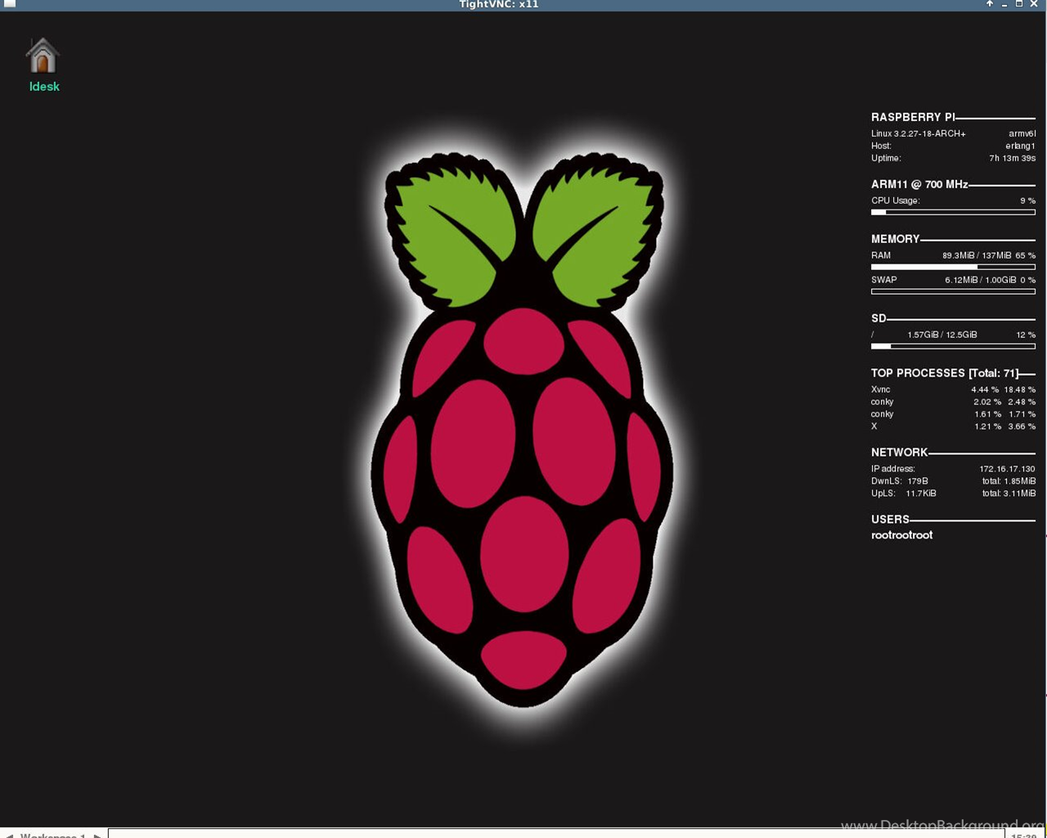The width and height of the screenshot is (1047, 838).
Task: Click the NETWORK section heading
Action: (900, 453)
